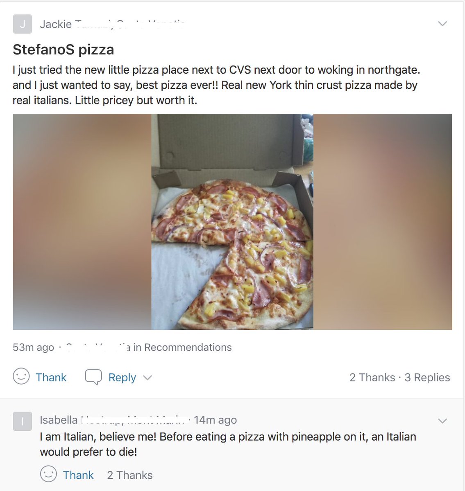Click Jackie's avatar icon with letter J
Screen dimensions: 465x491
[22, 24]
